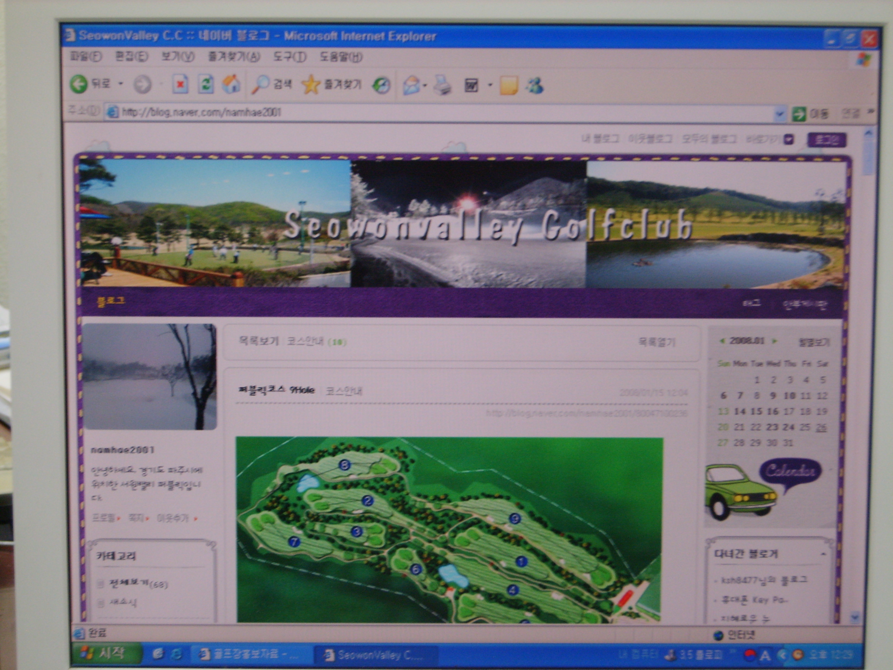Open the Back button history dropdown arrow
The height and width of the screenshot is (670, 893).
coord(120,84)
